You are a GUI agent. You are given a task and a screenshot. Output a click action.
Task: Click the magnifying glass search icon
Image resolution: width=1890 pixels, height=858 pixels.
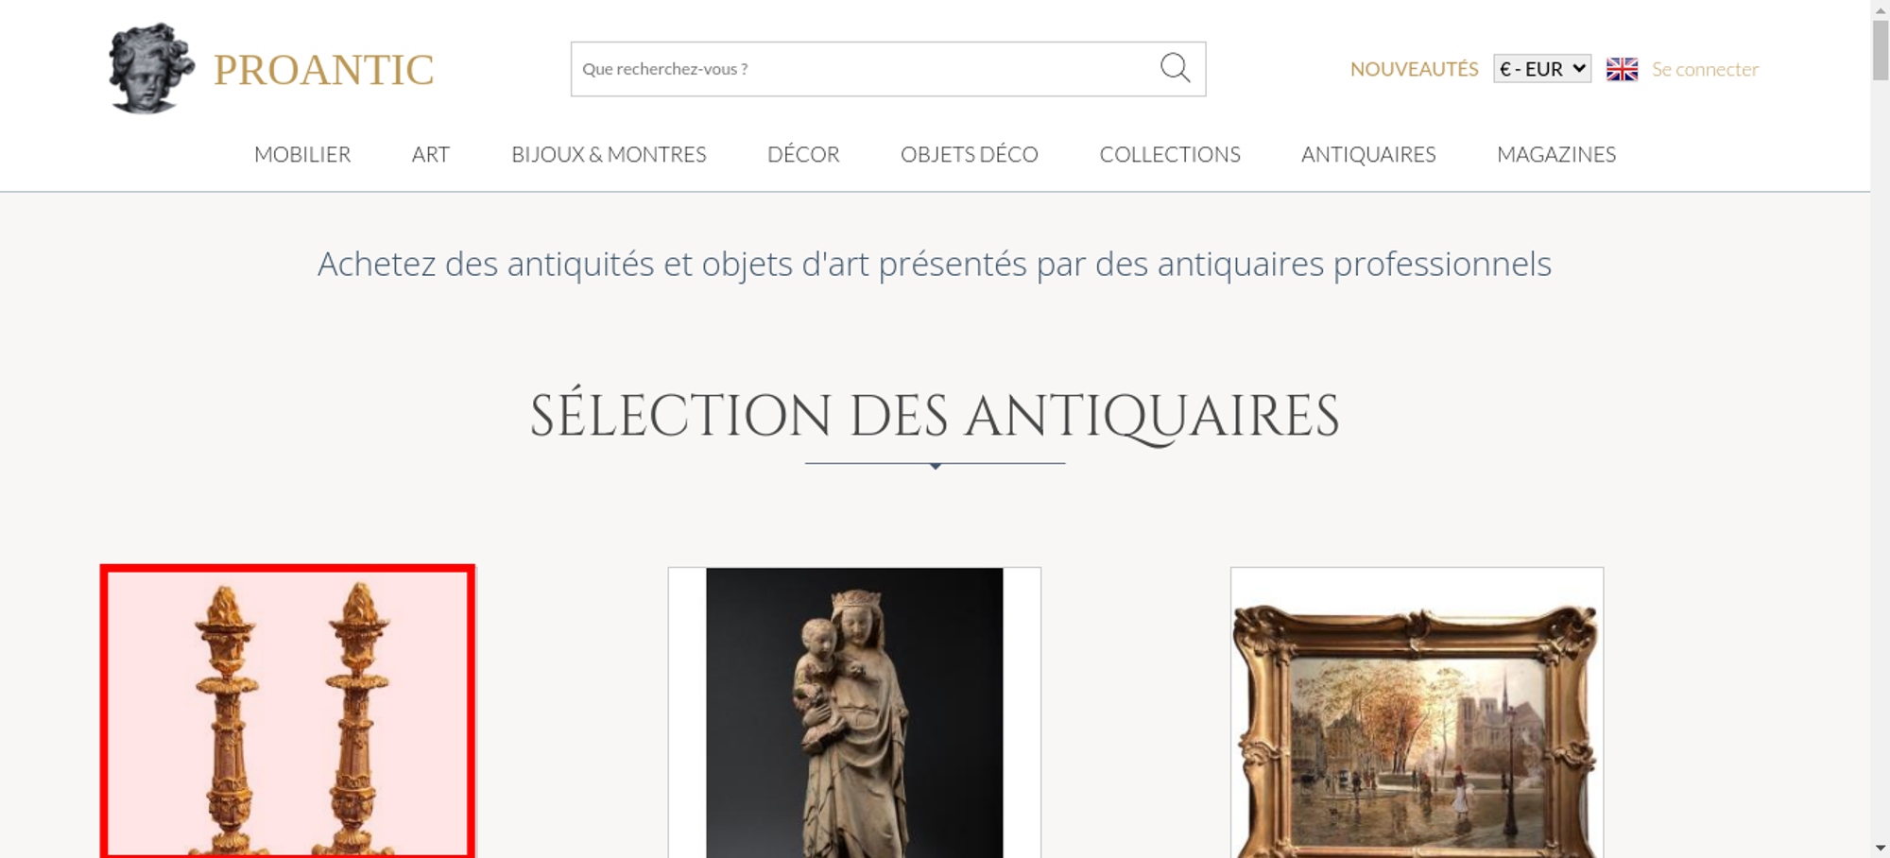click(x=1175, y=68)
